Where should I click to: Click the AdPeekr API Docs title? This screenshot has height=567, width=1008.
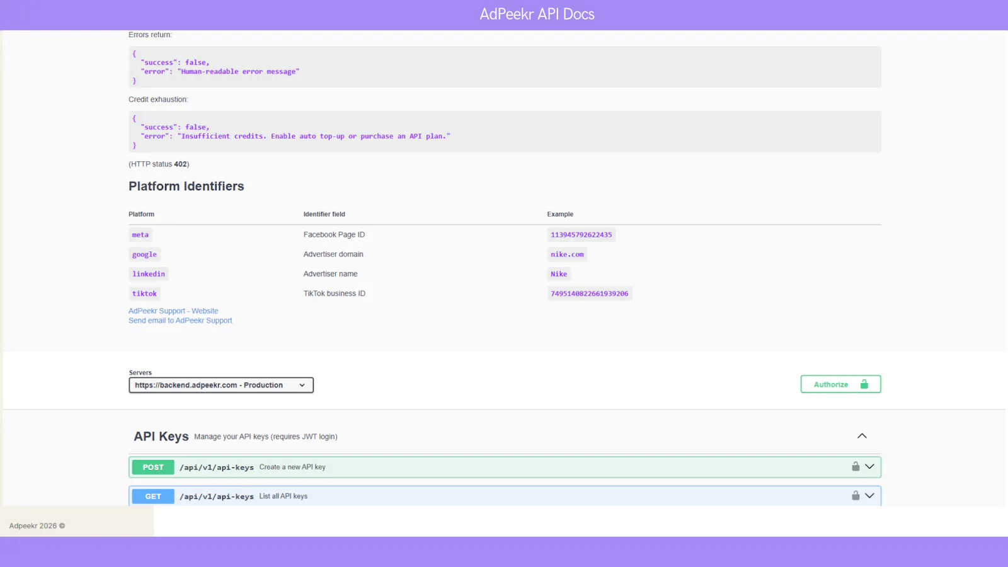click(537, 14)
